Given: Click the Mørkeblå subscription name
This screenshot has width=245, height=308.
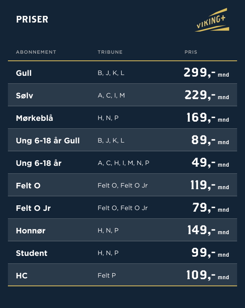Looking at the screenshot, I should 34,118.
